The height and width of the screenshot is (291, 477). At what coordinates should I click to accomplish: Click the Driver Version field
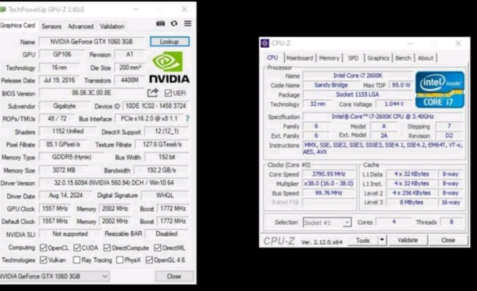click(114, 183)
